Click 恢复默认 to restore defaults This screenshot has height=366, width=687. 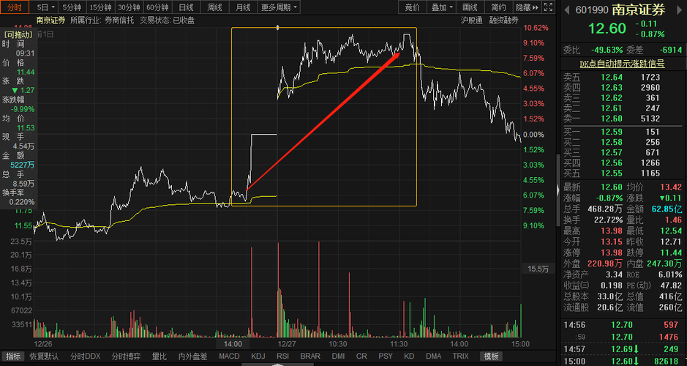tap(44, 356)
